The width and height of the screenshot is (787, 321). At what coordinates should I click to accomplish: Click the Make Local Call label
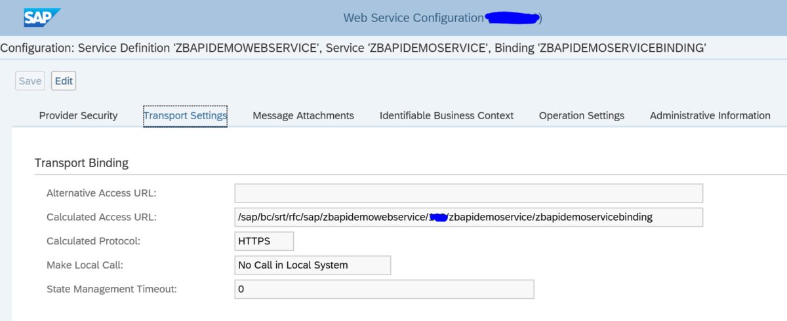coord(84,265)
